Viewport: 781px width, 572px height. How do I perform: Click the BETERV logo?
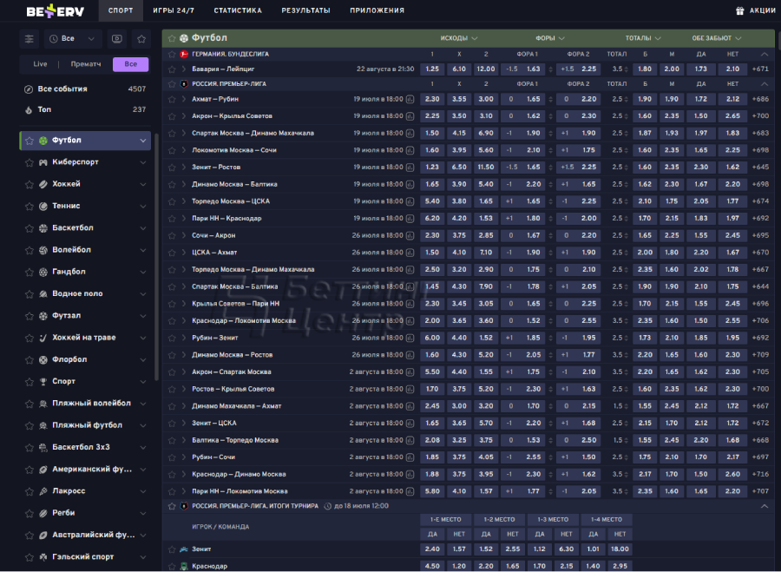[56, 11]
